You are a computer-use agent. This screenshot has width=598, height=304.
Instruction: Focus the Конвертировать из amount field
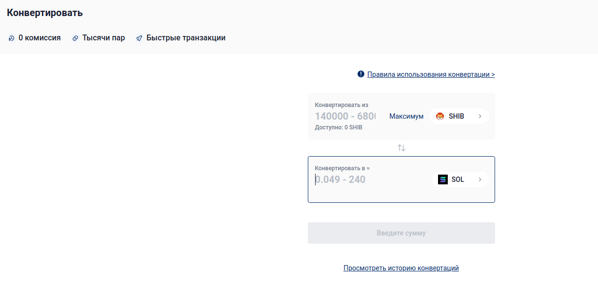click(345, 116)
